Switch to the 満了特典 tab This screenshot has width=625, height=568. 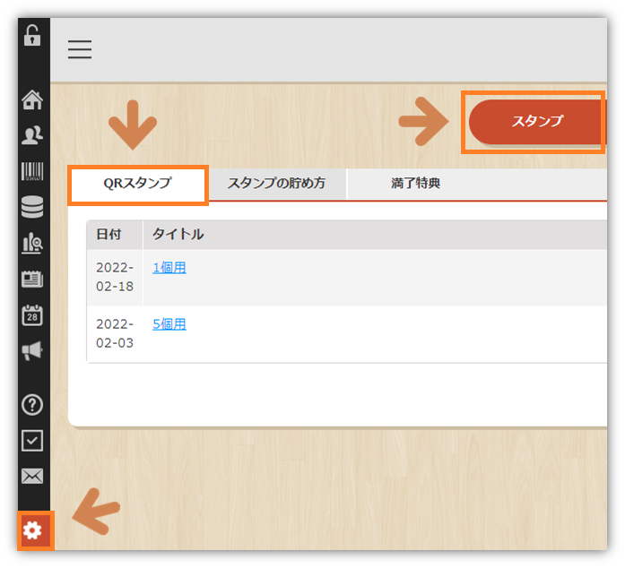[415, 184]
